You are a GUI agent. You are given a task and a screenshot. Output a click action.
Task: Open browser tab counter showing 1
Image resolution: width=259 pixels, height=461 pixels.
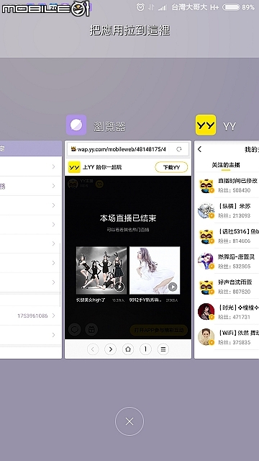145,349
